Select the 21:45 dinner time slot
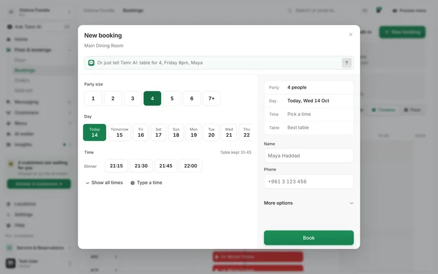438x274 pixels. pyautogui.click(x=166, y=166)
